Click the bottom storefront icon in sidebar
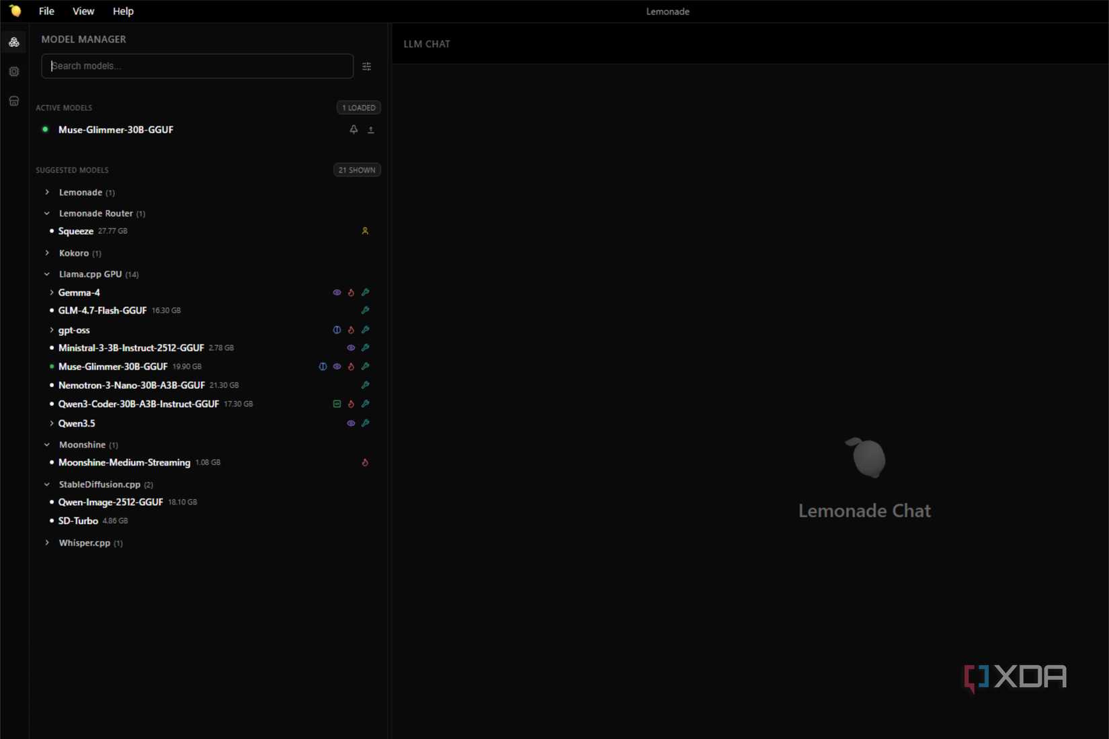 pyautogui.click(x=14, y=101)
